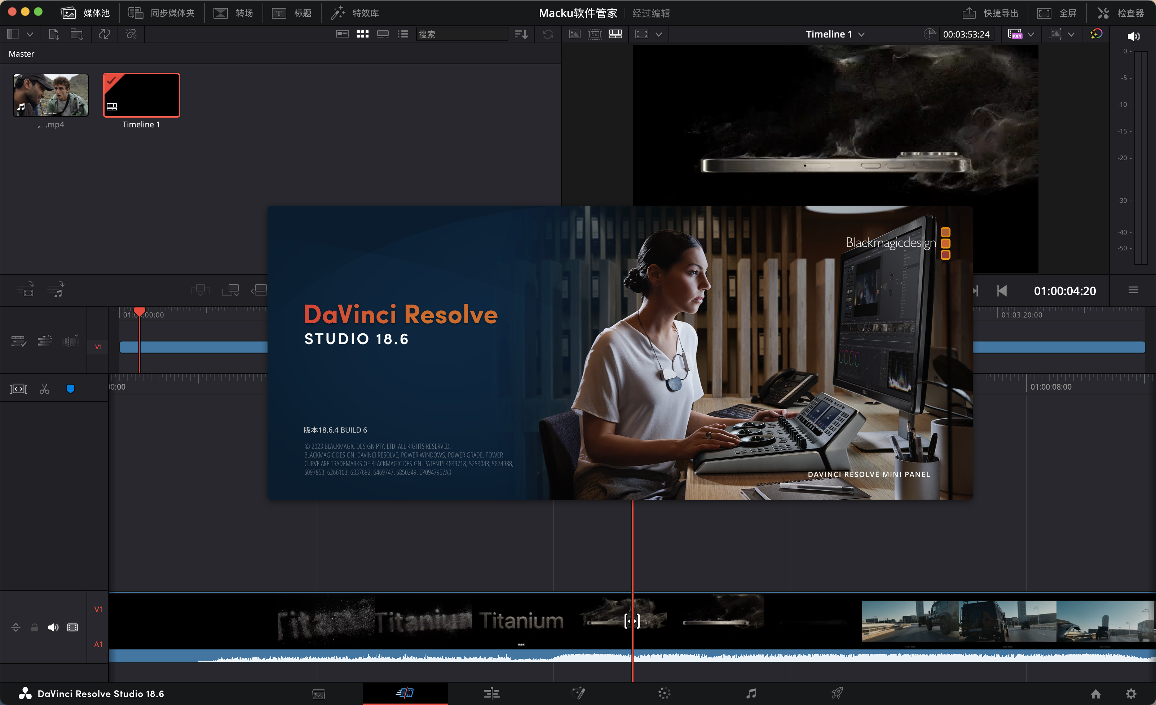Viewport: 1156px width, 705px height.
Task: Switch media pool to thumbnail grid view
Action: point(363,34)
